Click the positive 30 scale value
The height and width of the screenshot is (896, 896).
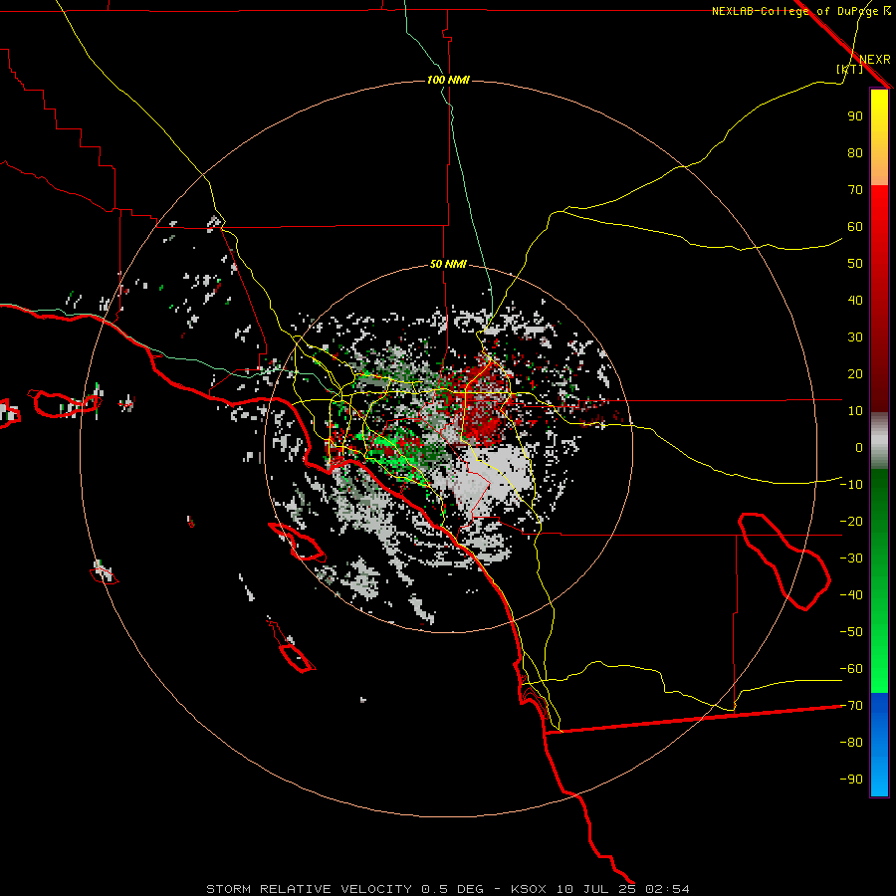[855, 337]
